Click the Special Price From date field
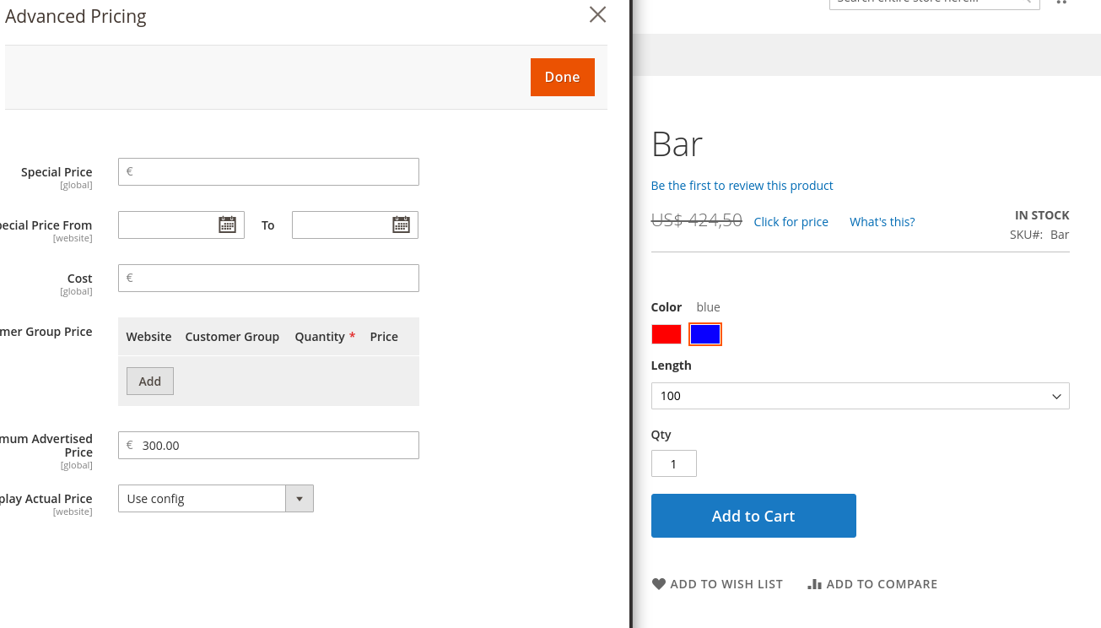Viewport: 1101px width, 628px height. point(181,225)
